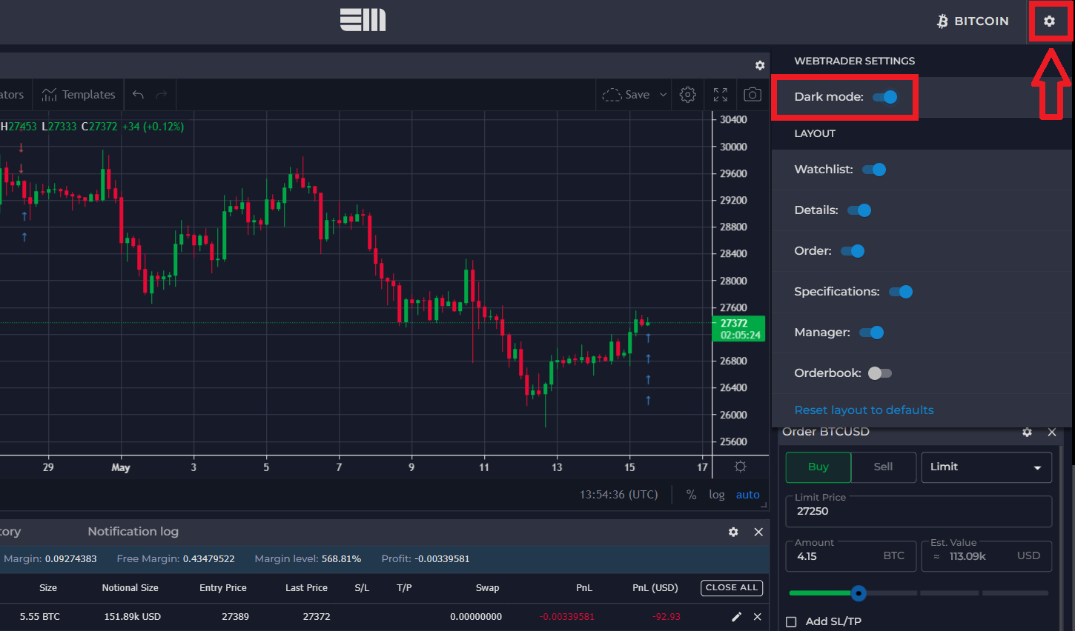This screenshot has height=631, width=1075.
Task: Click the chart resize corner handle
Action: tap(764, 505)
